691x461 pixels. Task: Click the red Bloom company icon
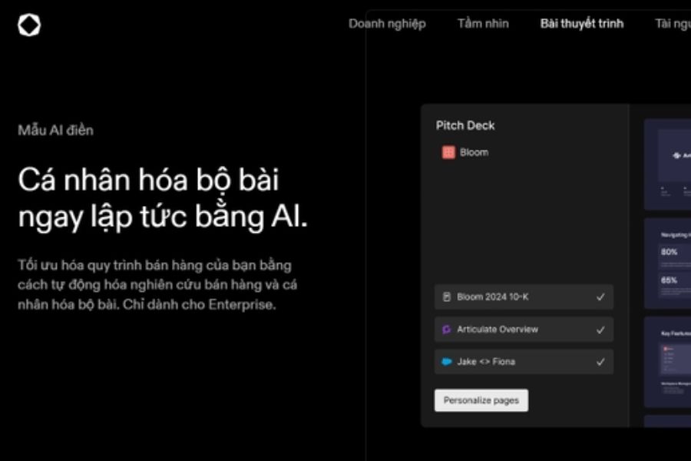[x=448, y=152]
